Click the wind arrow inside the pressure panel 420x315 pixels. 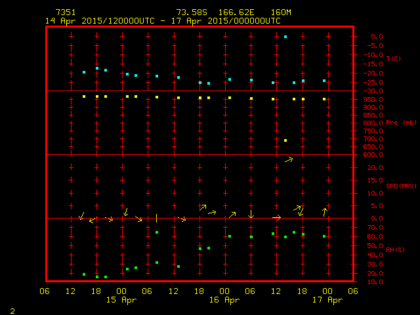coord(289,159)
